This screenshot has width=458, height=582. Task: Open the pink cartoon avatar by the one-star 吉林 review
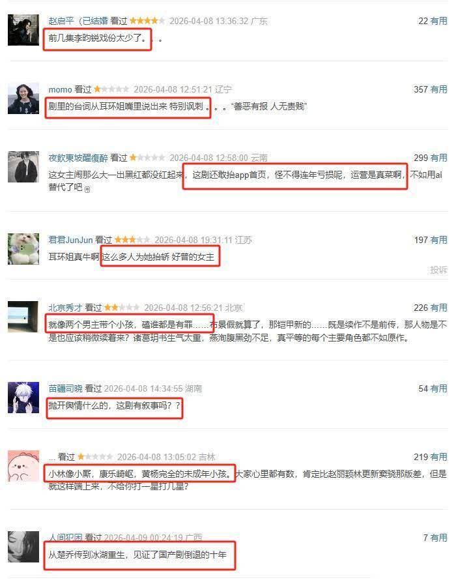click(x=23, y=466)
